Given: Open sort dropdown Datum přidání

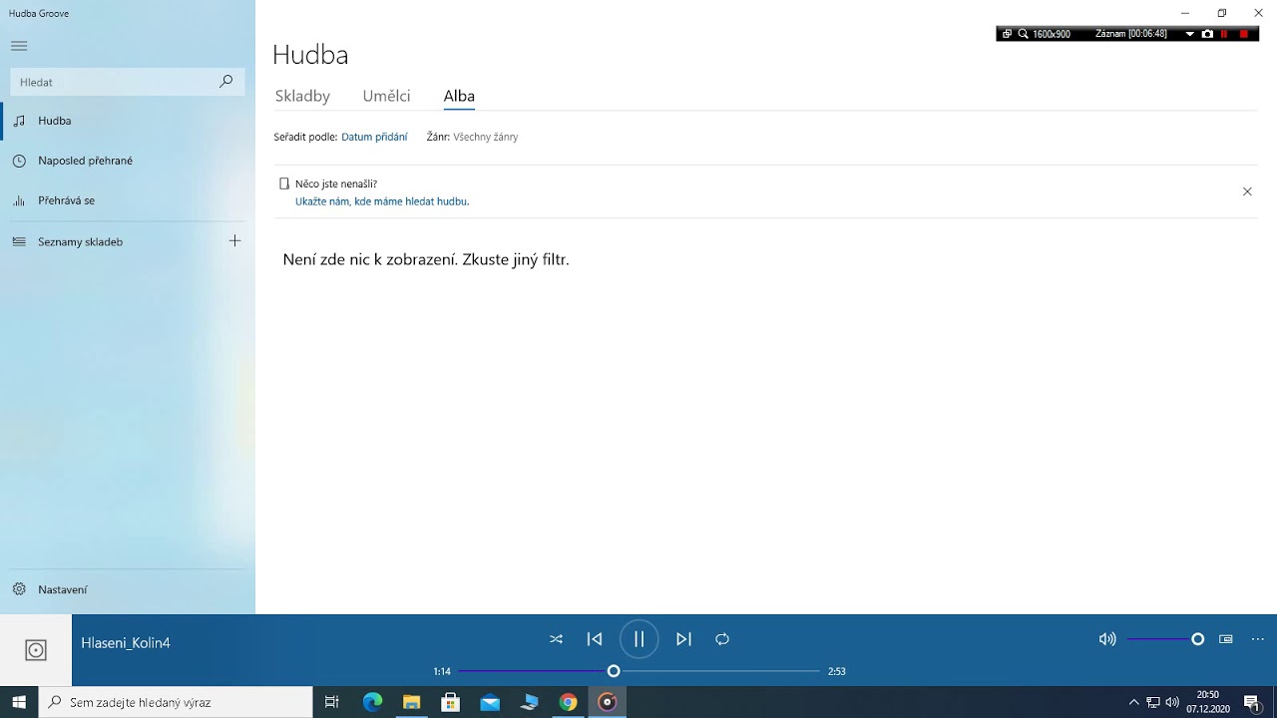Looking at the screenshot, I should click(x=374, y=137).
